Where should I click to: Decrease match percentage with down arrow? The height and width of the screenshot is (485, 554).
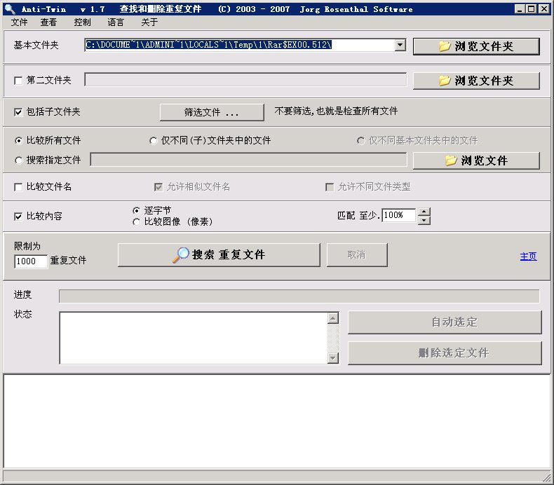coord(424,220)
